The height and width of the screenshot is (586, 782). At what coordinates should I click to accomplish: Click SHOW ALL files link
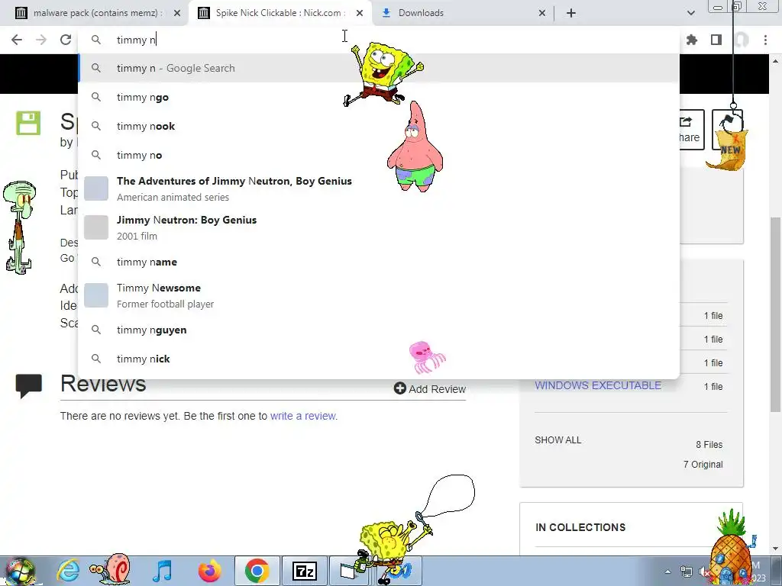pos(557,440)
